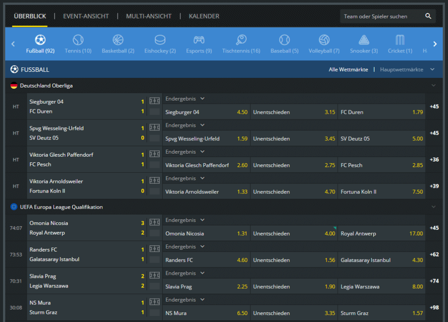Open the Omonia Nicosia vs Royal Antwerp match
The width and height of the screenshot is (448, 322).
pos(87,227)
